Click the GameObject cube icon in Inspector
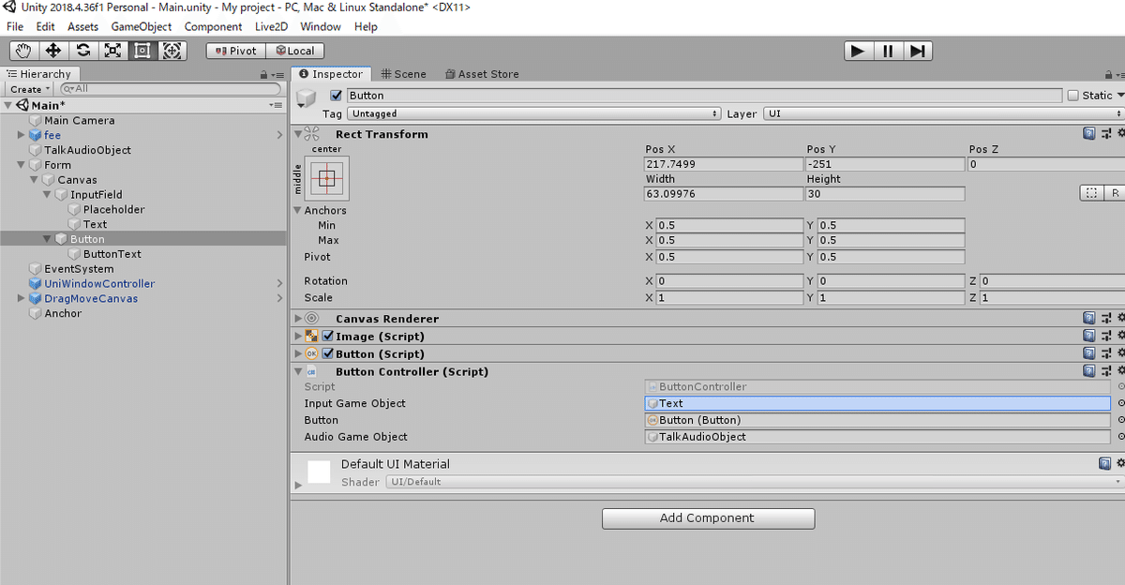This screenshot has width=1125, height=585. coord(306,98)
